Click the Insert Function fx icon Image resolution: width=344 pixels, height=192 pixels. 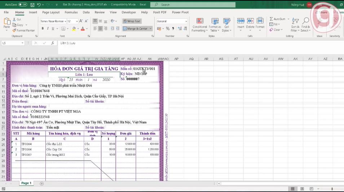(52, 43)
